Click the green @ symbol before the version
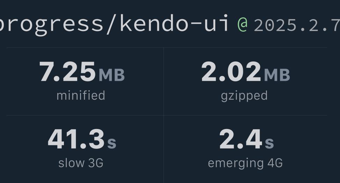The width and height of the screenshot is (340, 183). click(243, 25)
